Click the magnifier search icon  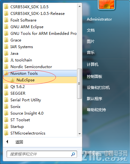click(73, 154)
